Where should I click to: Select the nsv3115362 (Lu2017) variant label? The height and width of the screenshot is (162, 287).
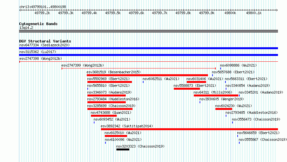pos(38,52)
